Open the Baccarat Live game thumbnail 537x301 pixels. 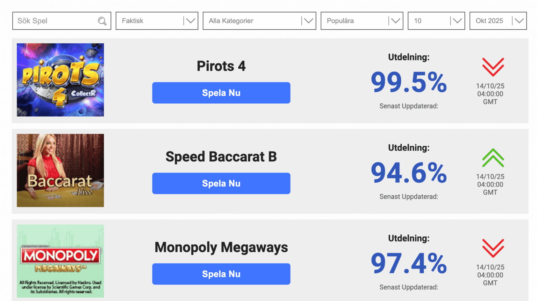tap(60, 170)
